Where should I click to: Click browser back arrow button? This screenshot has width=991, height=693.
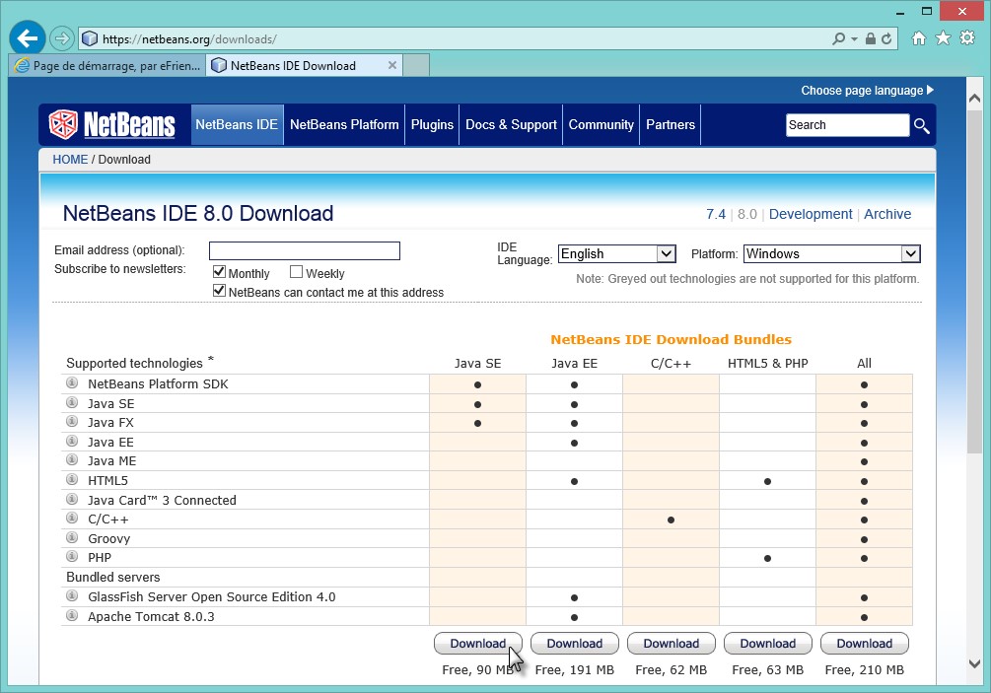[28, 38]
